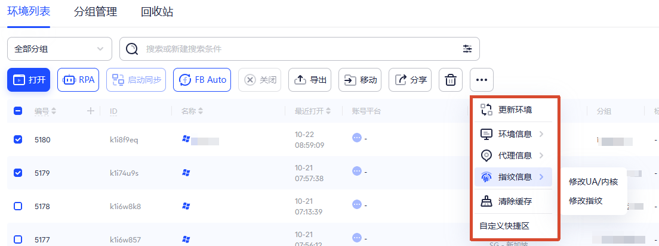The width and height of the screenshot is (659, 246).
Task: Click the ID k1i6w857 cell
Action: 125,240
